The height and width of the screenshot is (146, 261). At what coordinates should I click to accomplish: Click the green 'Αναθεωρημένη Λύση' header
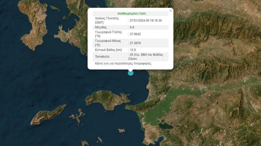tap(132, 13)
